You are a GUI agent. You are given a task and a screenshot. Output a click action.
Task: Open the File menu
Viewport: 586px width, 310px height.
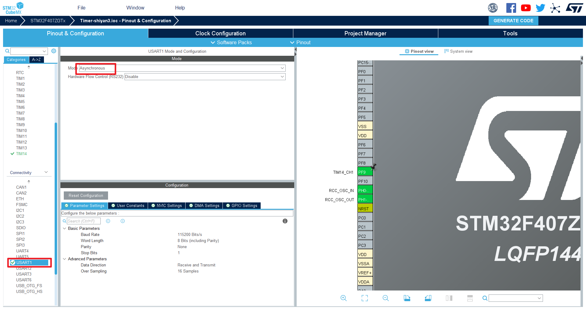[81, 8]
